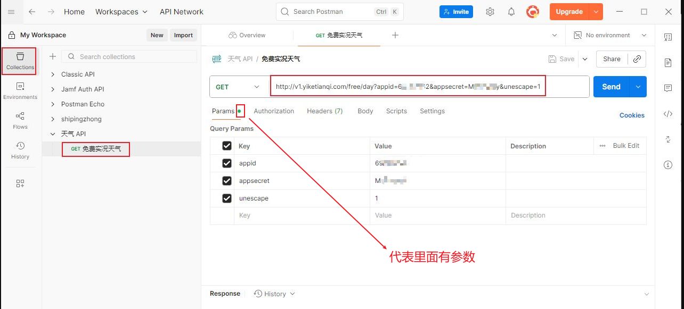The height and width of the screenshot is (309, 684).
Task: Open the code snippet panel icon
Action: pos(668,113)
